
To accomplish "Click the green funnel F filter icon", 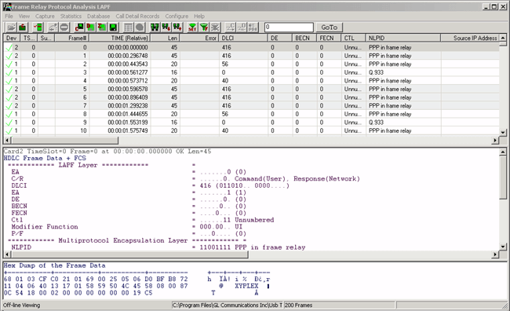I will [x=204, y=27].
